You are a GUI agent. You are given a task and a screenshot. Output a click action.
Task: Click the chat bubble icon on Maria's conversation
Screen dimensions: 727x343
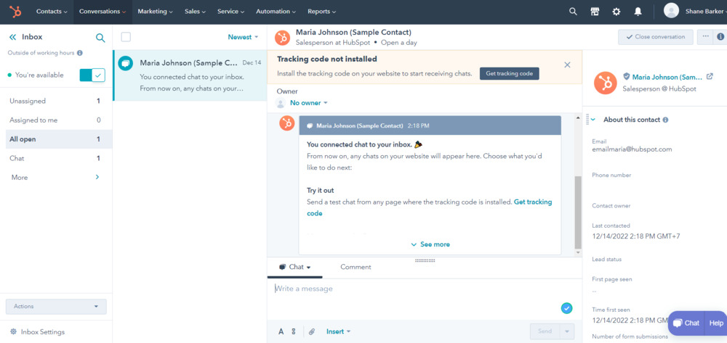click(x=125, y=63)
